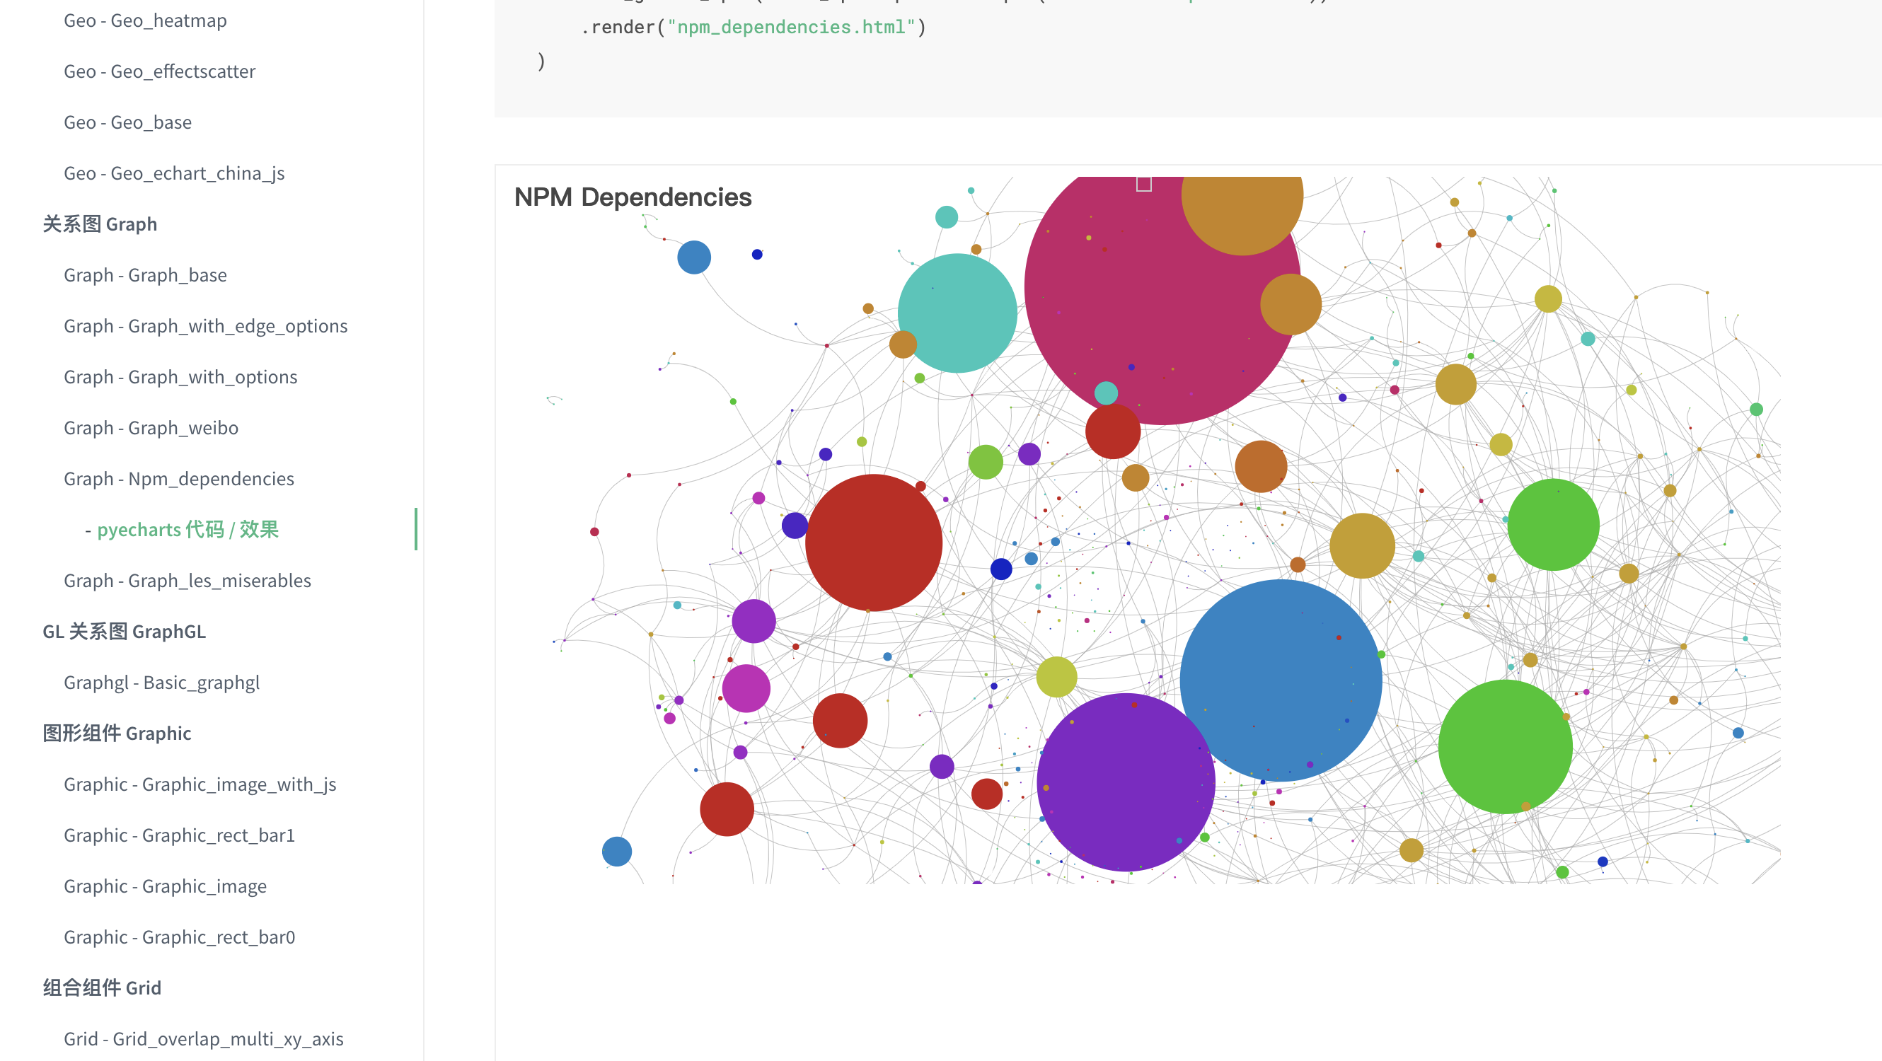Select the pink-magenta node near left edge
This screenshot has width=1882, height=1061.
click(x=746, y=688)
